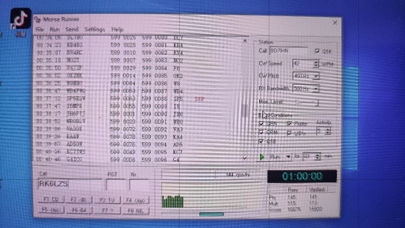405x228 pixels.
Task: Open the Run menu
Action: click(x=55, y=29)
